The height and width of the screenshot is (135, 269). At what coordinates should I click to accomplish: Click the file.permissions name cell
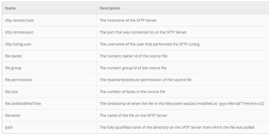pos(18,80)
